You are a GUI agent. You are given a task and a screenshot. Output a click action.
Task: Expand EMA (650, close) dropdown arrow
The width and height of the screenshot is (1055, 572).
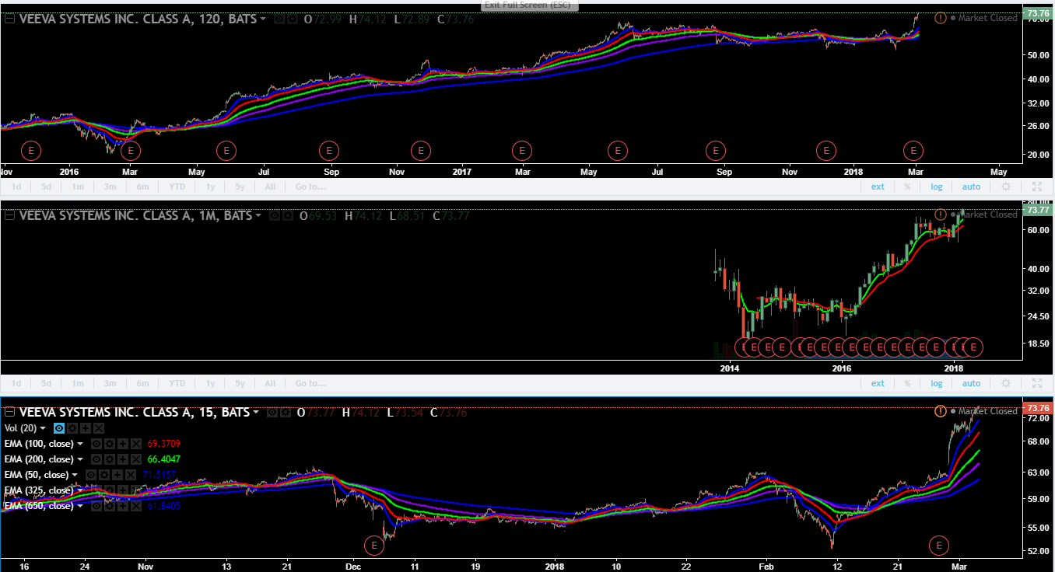[x=80, y=506]
